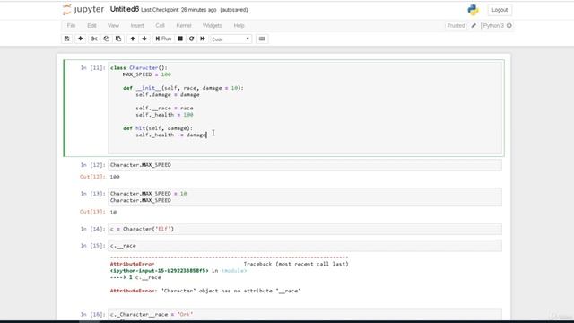The image size is (574, 323).
Task: Insert a cell below with plus icon
Action: pyautogui.click(x=80, y=39)
